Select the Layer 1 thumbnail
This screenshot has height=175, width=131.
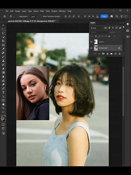[x=96, y=42]
